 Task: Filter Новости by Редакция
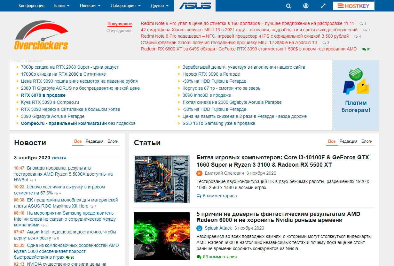coord(94,141)
